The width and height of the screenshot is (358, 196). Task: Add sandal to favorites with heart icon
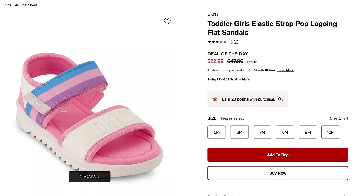pyautogui.click(x=167, y=21)
